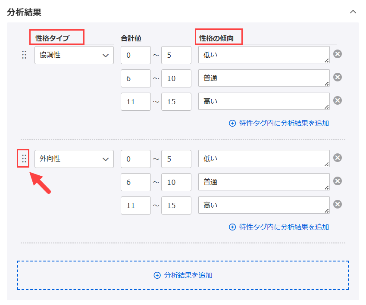The width and height of the screenshot is (366, 305).
Task: Open the 協調性 personality type dropdown
Action: click(x=74, y=55)
